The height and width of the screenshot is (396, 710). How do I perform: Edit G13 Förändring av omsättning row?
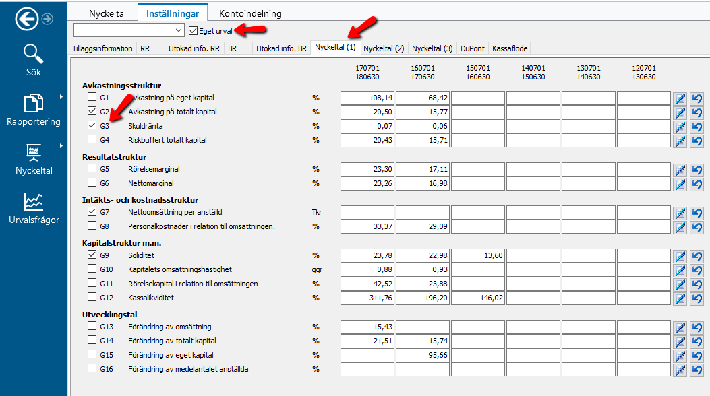680,327
